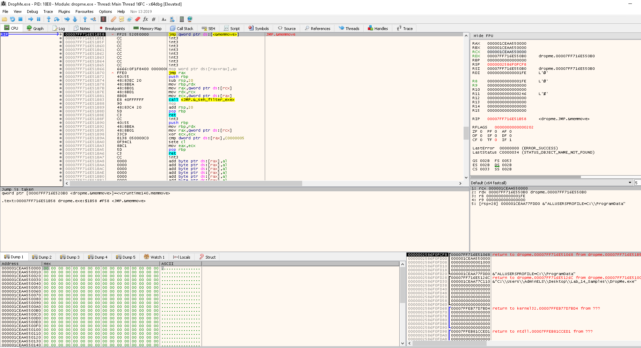Click the Hex column header in dump
The width and height of the screenshot is (641, 348).
101,264
